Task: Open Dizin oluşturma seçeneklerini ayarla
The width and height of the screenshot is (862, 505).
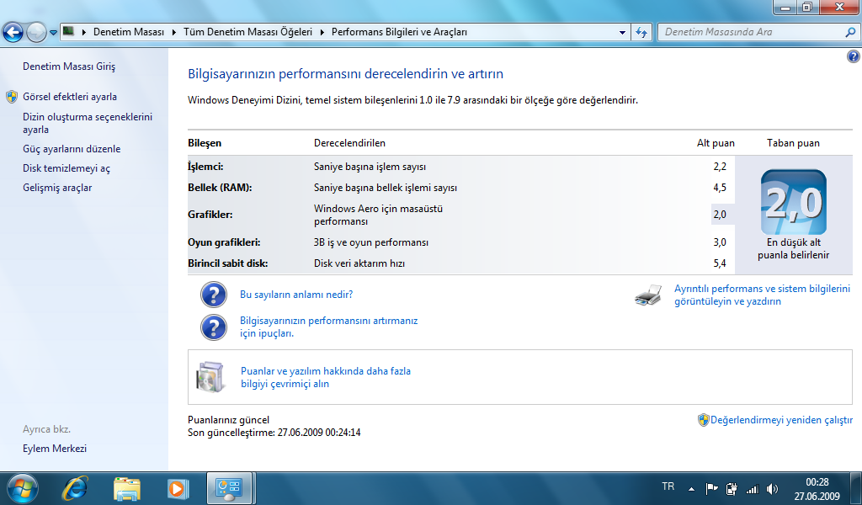Action: click(88, 123)
